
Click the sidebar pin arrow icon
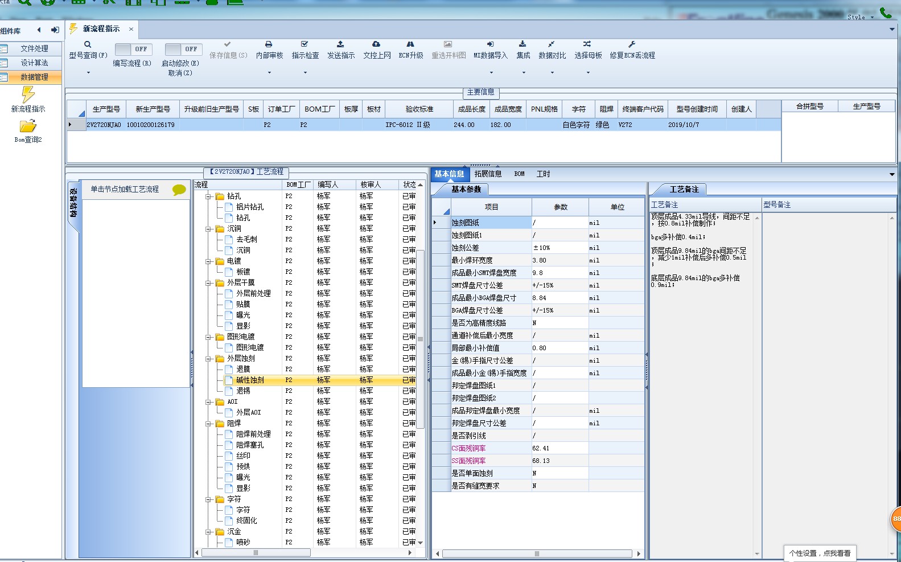[55, 30]
